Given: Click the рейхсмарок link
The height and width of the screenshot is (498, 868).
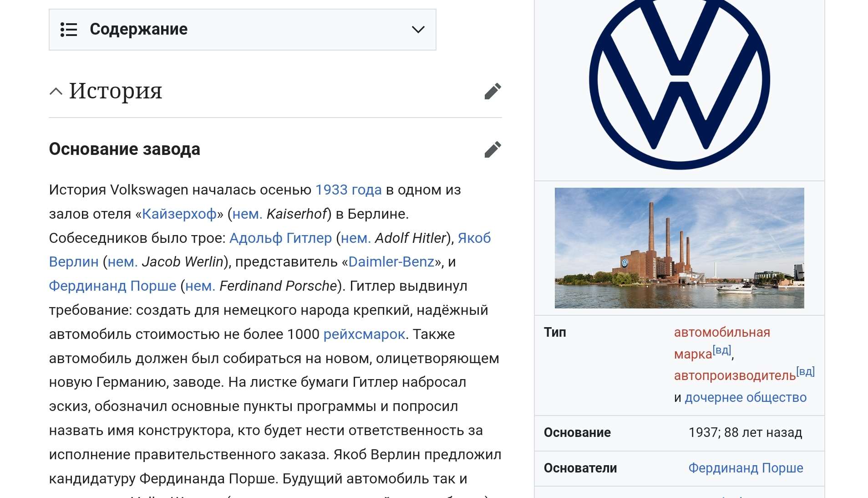Looking at the screenshot, I should click(x=364, y=334).
